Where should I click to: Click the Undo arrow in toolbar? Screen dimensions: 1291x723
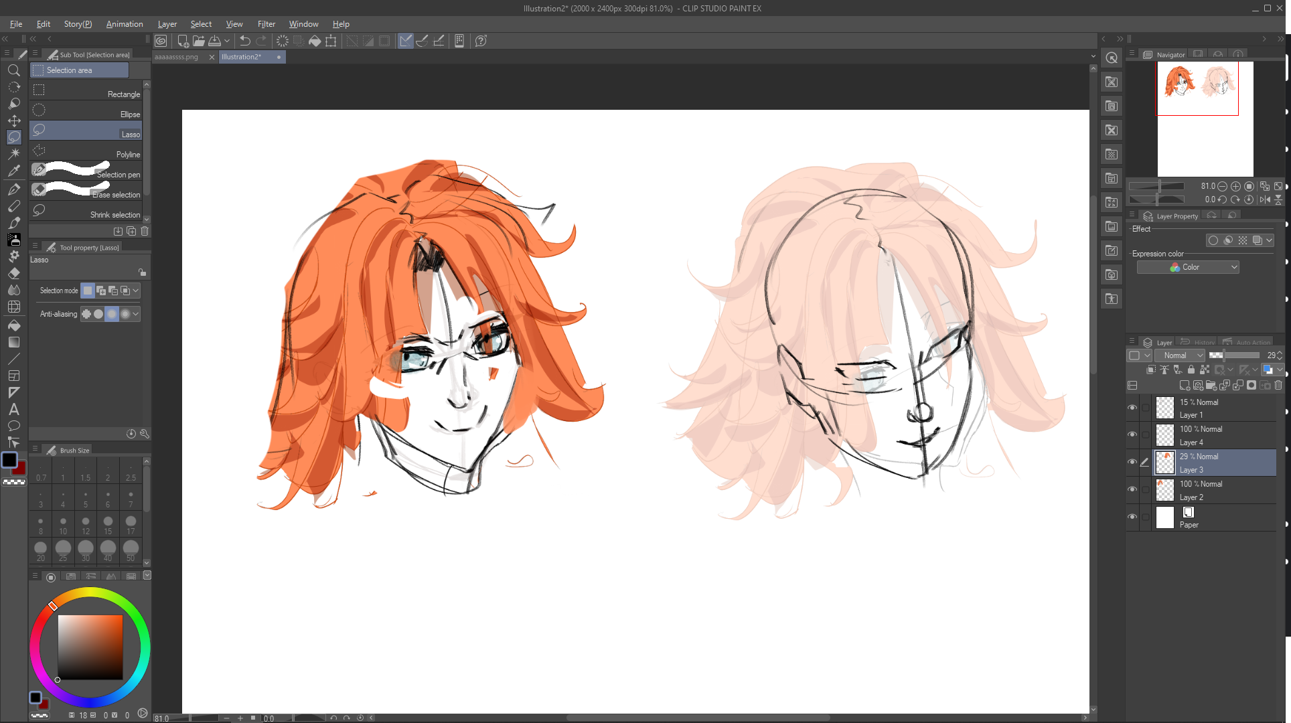(245, 41)
